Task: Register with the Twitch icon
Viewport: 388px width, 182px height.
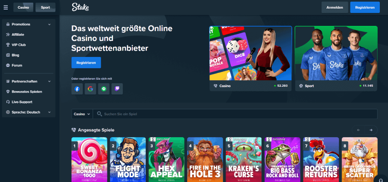Action: (x=117, y=89)
